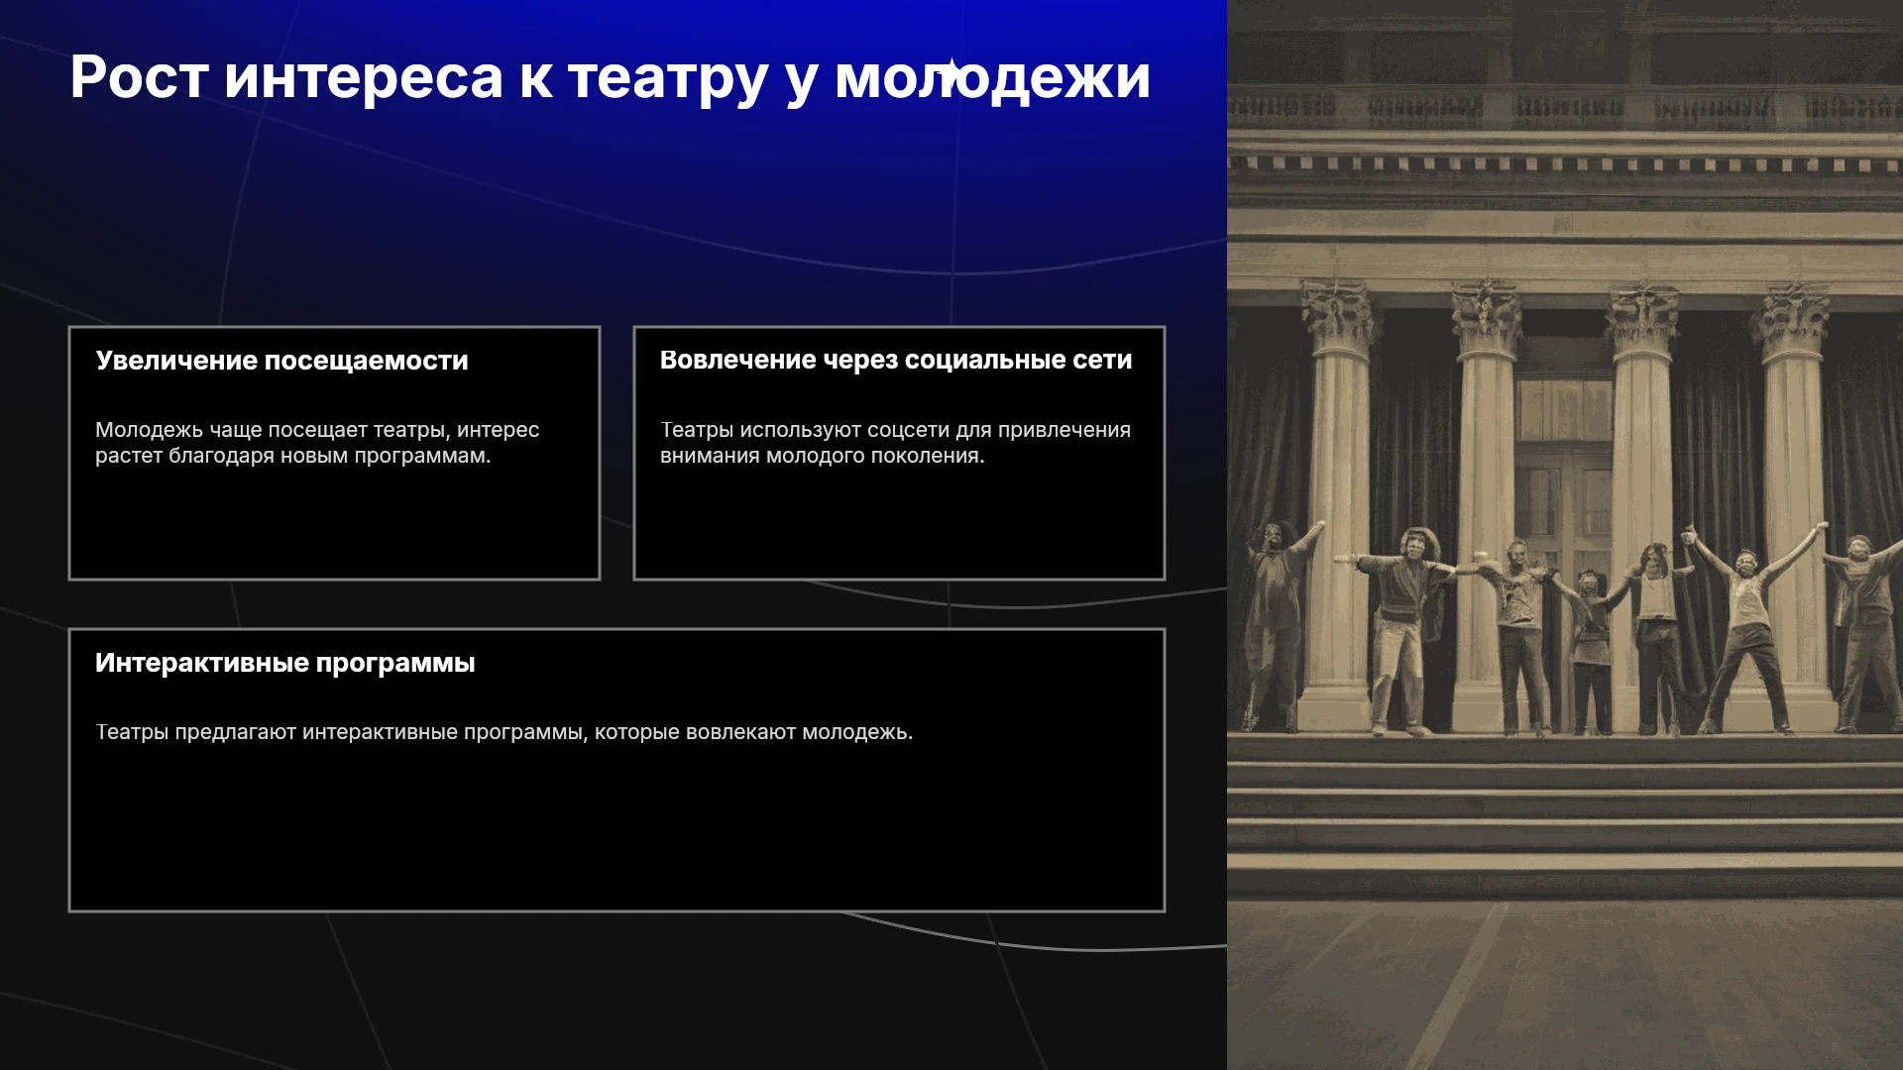Select the word "молодежи" in the title
Screen dimensions: 1903x1070
992,77
